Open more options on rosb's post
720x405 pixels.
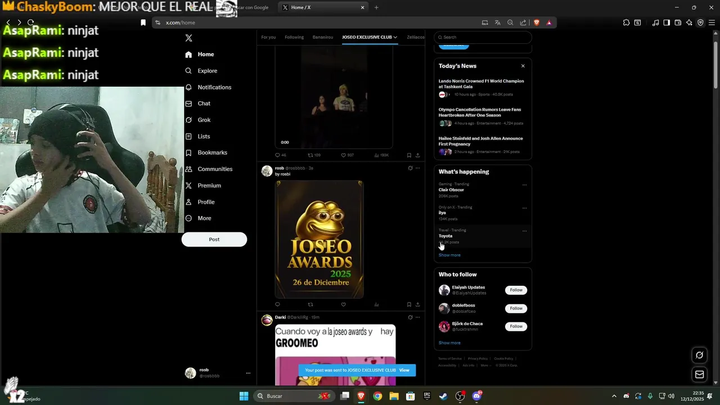coord(417,168)
